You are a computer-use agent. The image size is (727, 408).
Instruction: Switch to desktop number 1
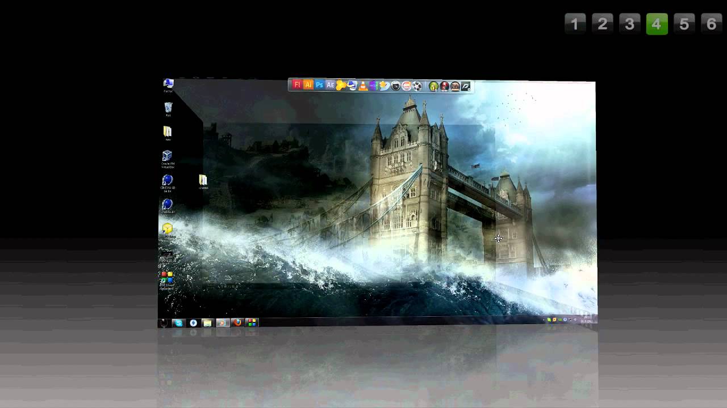pyautogui.click(x=575, y=24)
